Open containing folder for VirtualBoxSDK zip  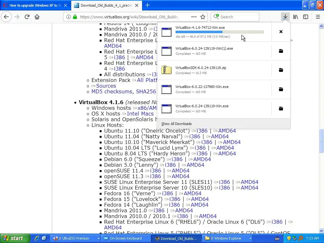(x=281, y=70)
